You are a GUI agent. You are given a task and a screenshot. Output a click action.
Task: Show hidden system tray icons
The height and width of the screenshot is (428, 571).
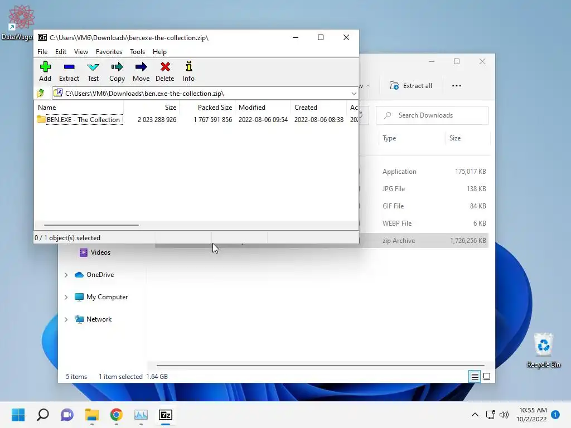pyautogui.click(x=475, y=415)
